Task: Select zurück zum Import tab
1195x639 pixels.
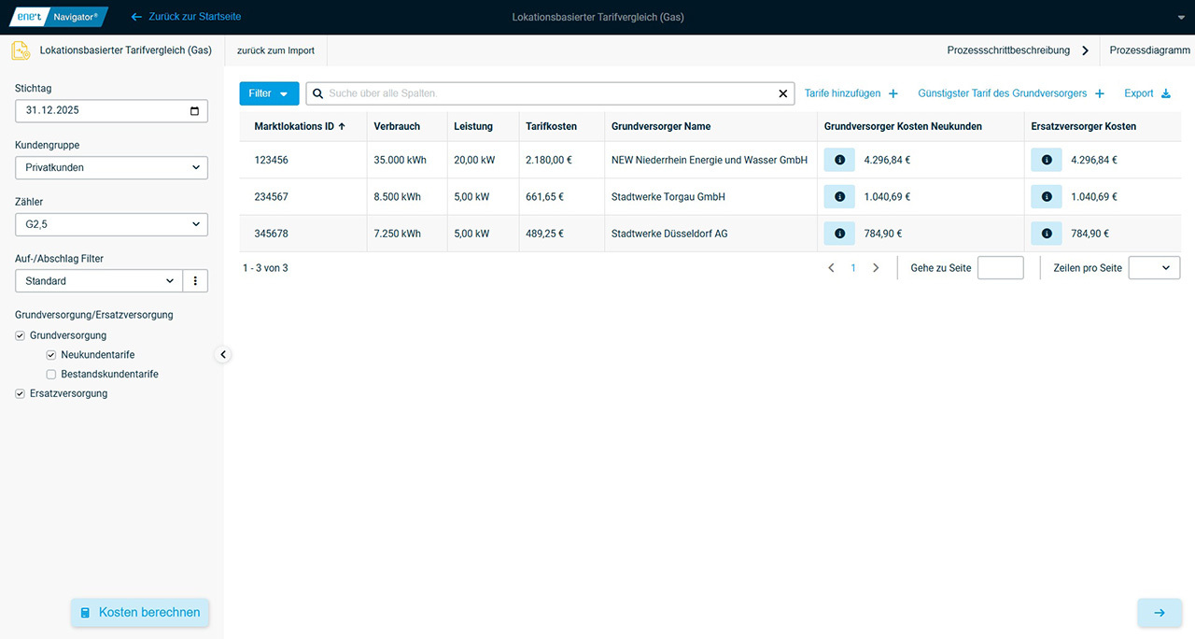Action: click(275, 50)
